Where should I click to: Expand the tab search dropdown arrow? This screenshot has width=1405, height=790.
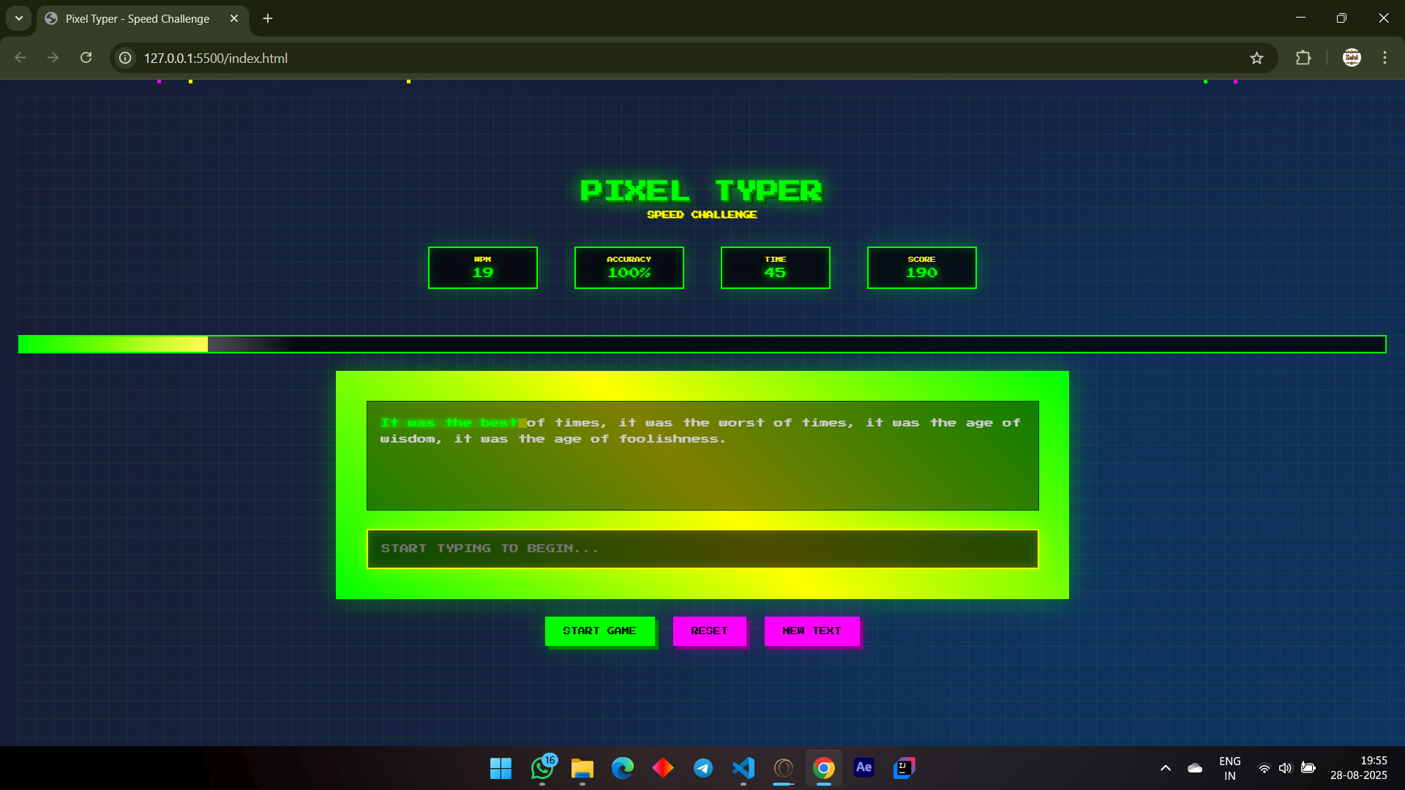click(x=19, y=18)
